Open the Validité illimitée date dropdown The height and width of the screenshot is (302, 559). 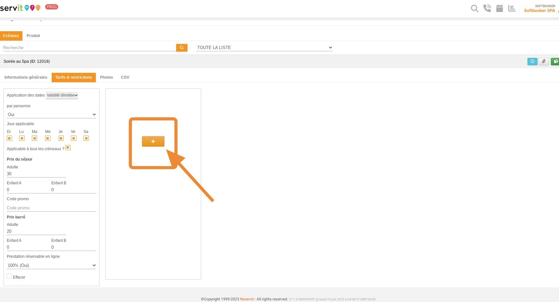(x=62, y=95)
